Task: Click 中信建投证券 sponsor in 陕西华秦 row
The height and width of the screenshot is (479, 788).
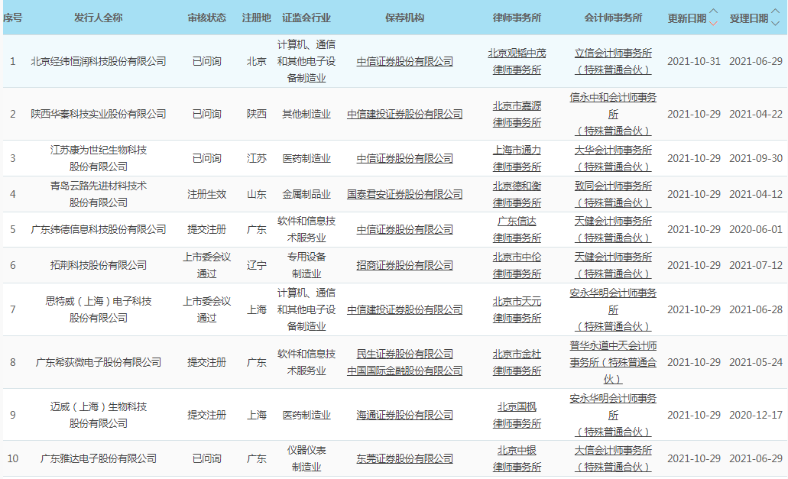Action: pyautogui.click(x=404, y=114)
